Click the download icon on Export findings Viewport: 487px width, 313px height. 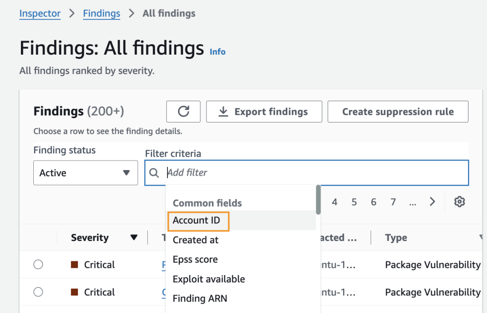click(x=223, y=112)
